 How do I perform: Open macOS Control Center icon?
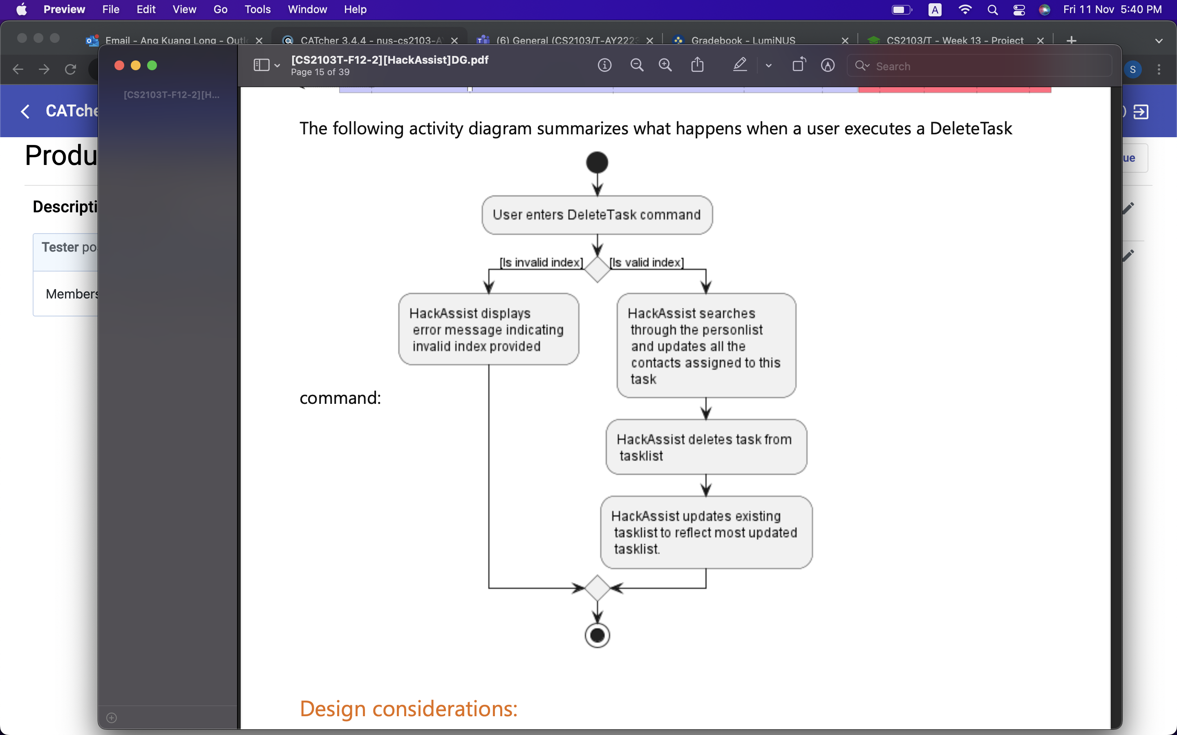click(1019, 10)
